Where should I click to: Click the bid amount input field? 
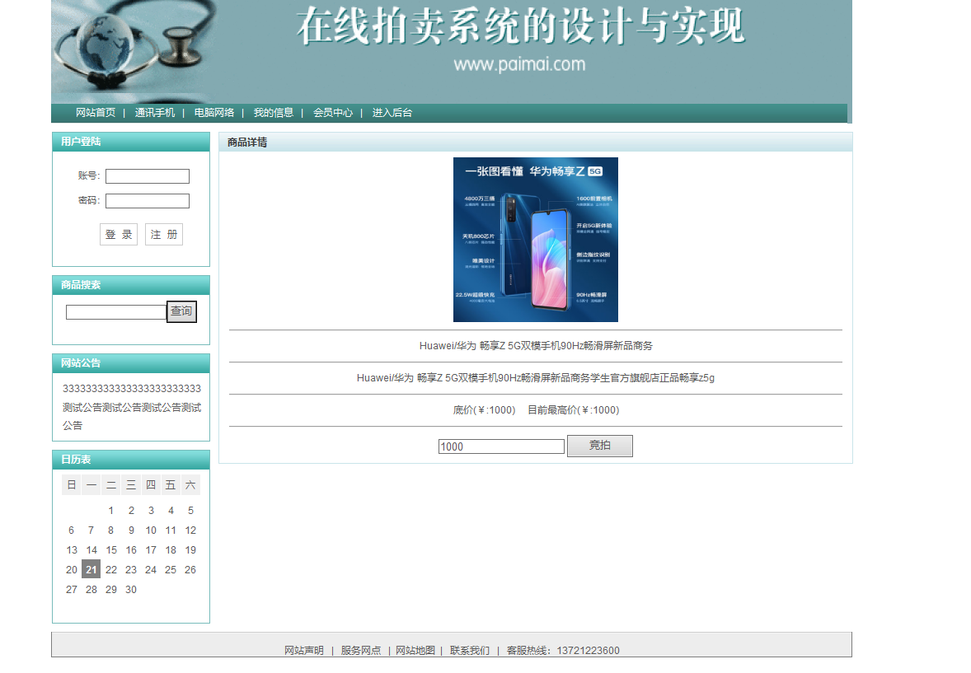501,446
